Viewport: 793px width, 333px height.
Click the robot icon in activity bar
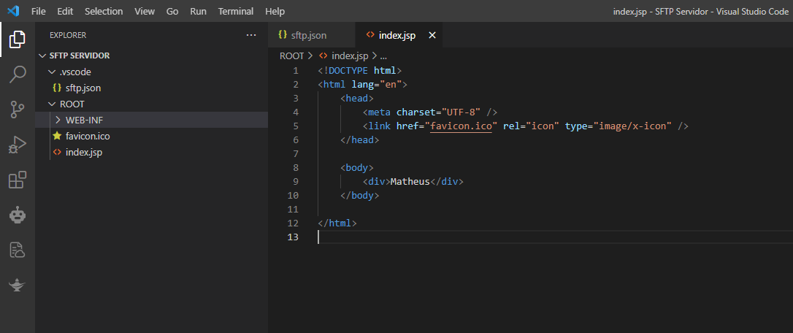[18, 215]
